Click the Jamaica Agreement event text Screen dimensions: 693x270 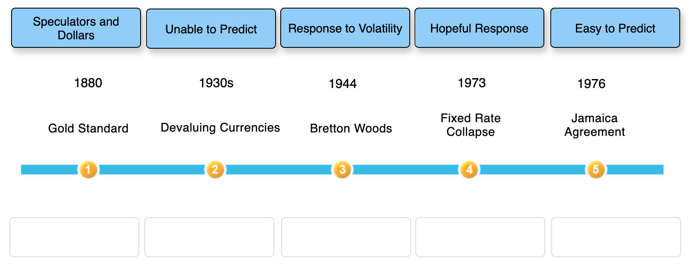coord(594,125)
